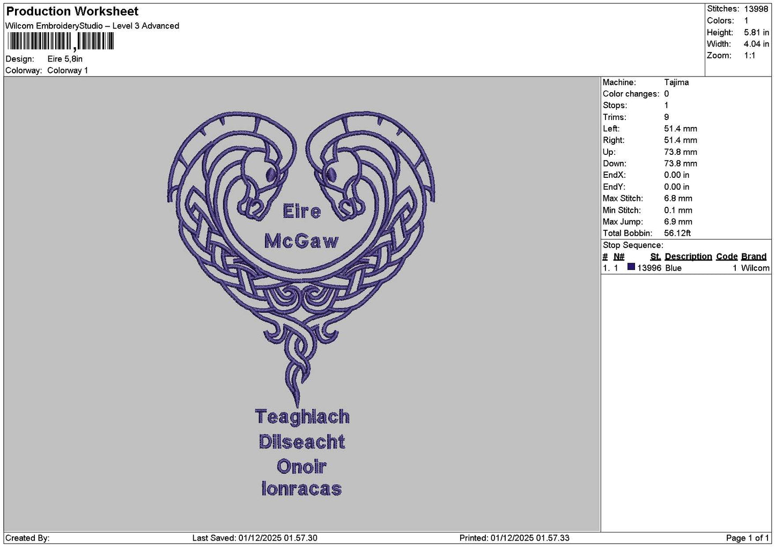The width and height of the screenshot is (775, 547).
Task: Click the embroidered word 'Ionracas'
Action: [301, 489]
